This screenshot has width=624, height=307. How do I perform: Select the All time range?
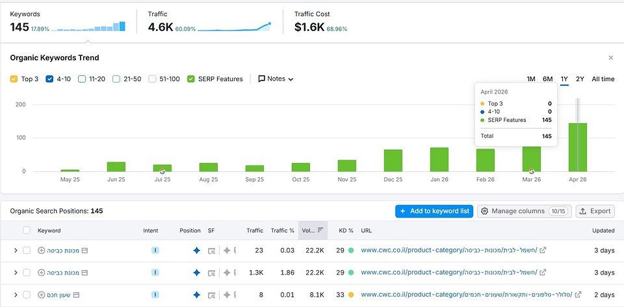[x=603, y=79]
